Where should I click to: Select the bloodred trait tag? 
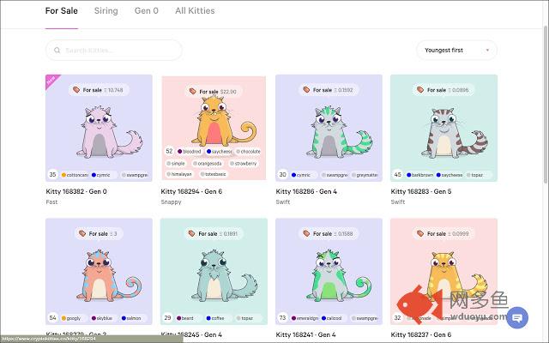(190, 152)
